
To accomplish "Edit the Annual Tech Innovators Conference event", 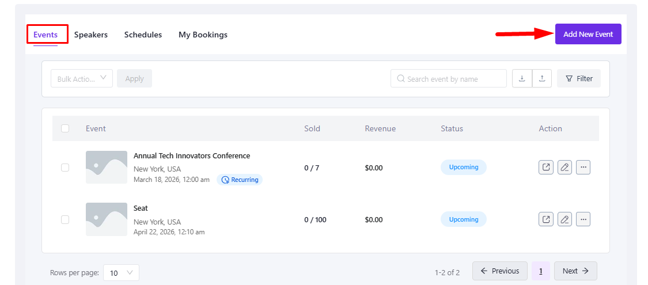I will (x=564, y=168).
